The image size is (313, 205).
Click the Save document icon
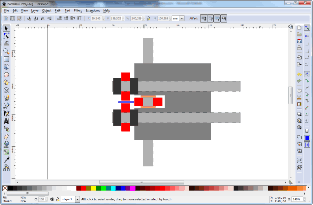point(299,41)
